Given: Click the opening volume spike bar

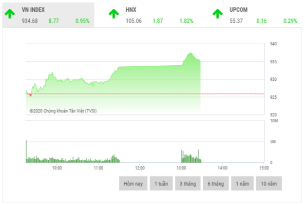Looking at the screenshot, I should [26, 151].
